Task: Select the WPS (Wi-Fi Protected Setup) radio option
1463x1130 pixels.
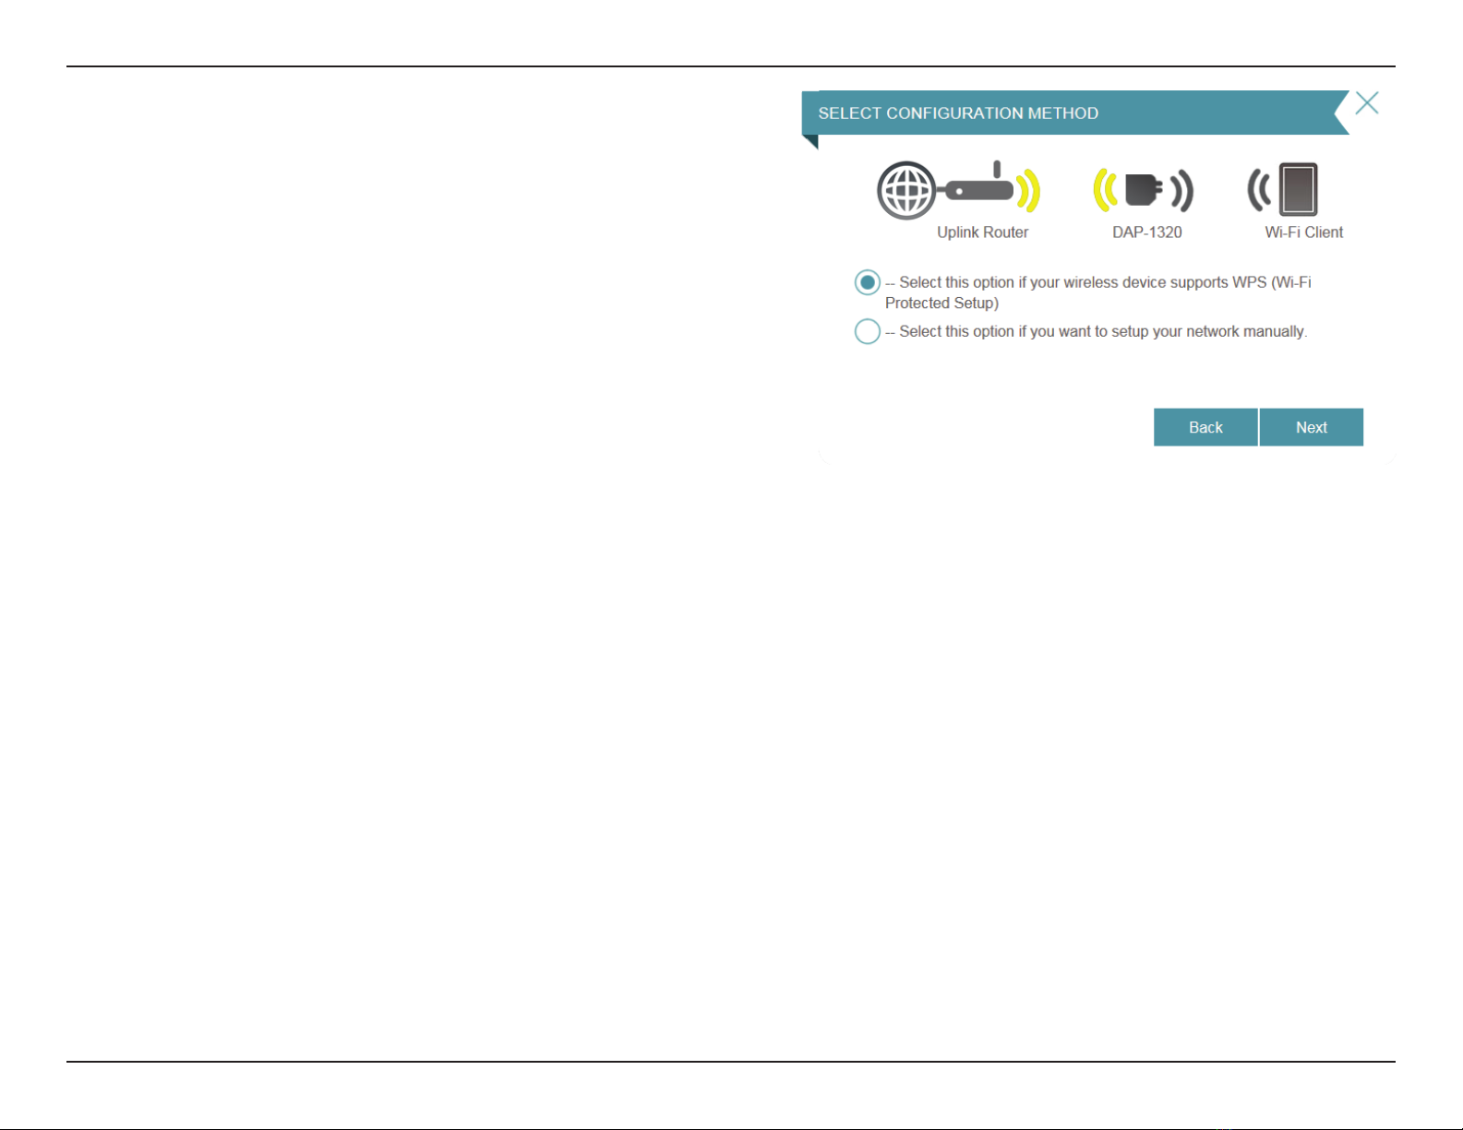Action: point(867,282)
